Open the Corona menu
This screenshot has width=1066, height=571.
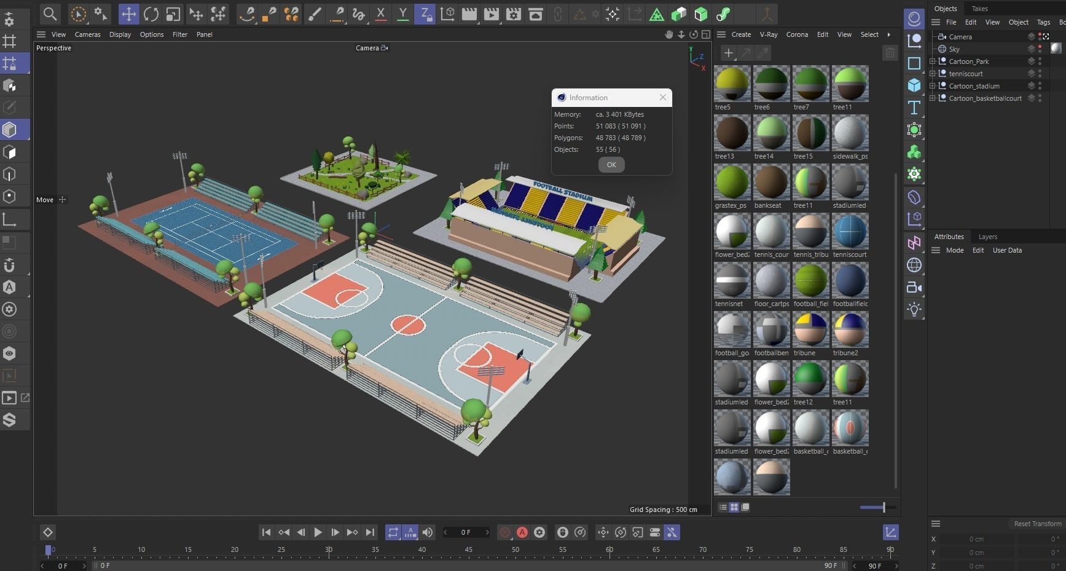(798, 34)
